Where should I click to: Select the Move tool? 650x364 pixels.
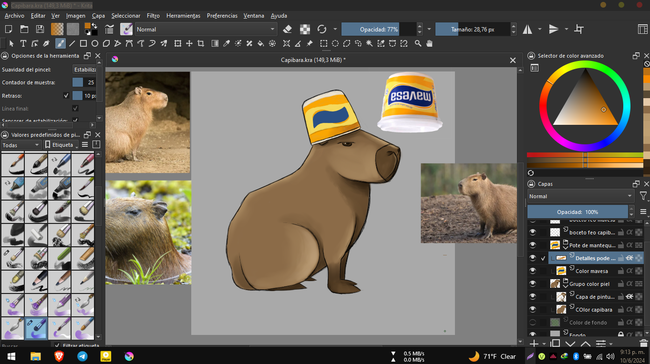click(189, 43)
